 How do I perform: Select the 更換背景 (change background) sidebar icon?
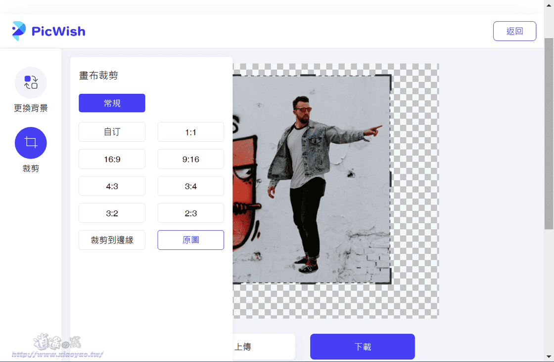[31, 82]
